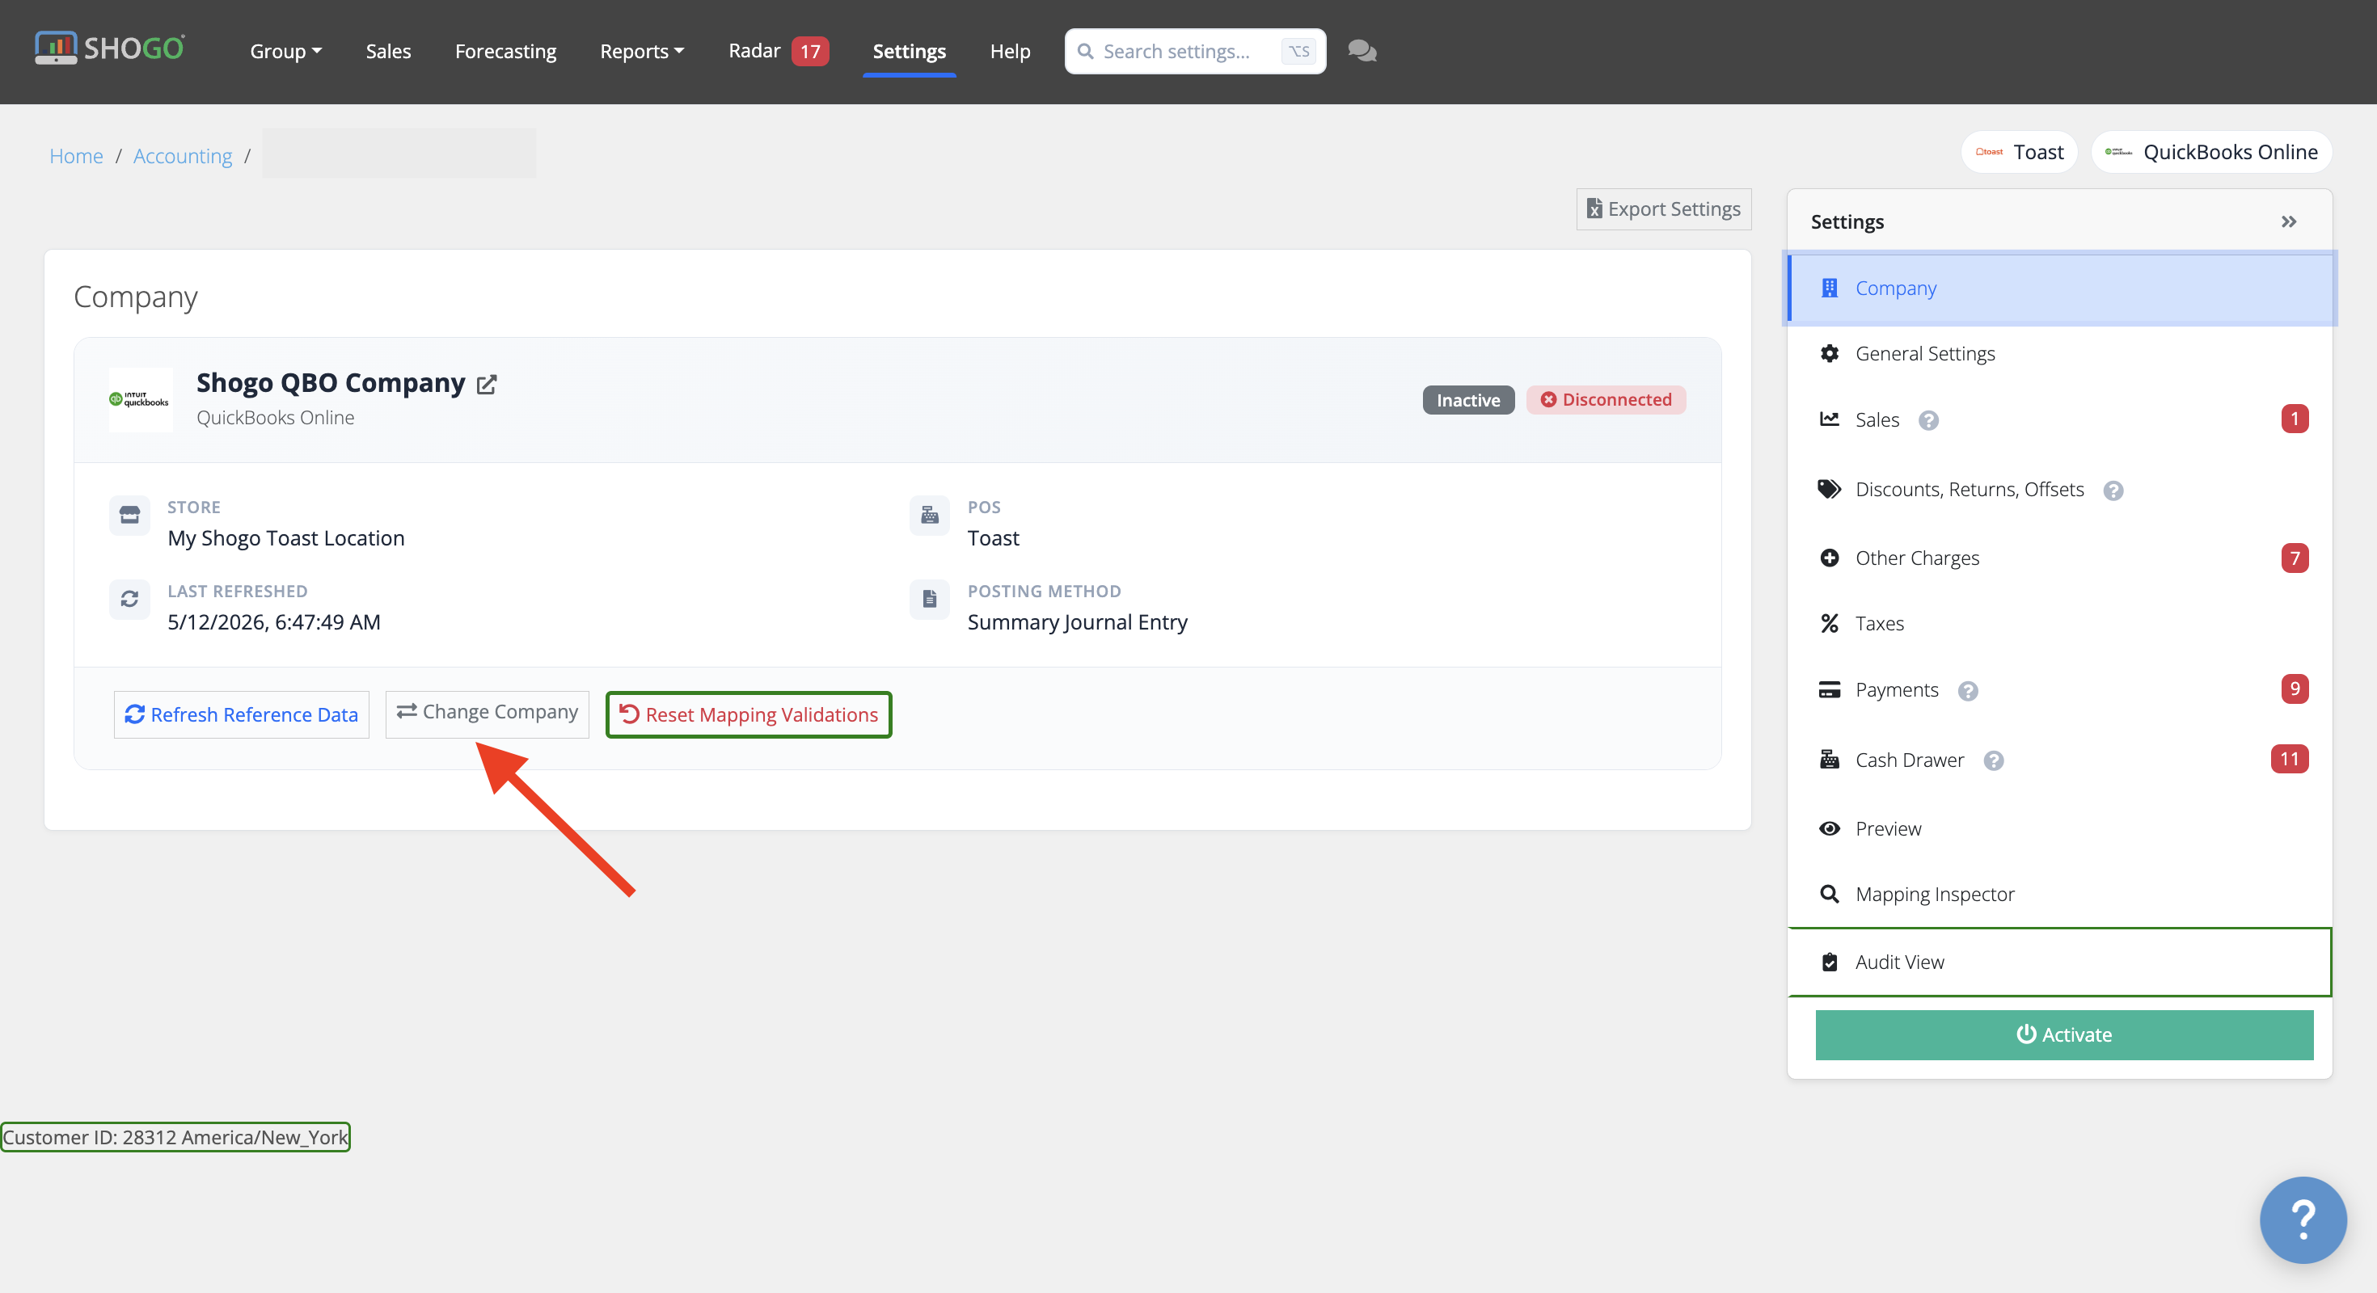This screenshot has width=2377, height=1293.
Task: Open General Settings in sidebar
Action: [2059, 353]
